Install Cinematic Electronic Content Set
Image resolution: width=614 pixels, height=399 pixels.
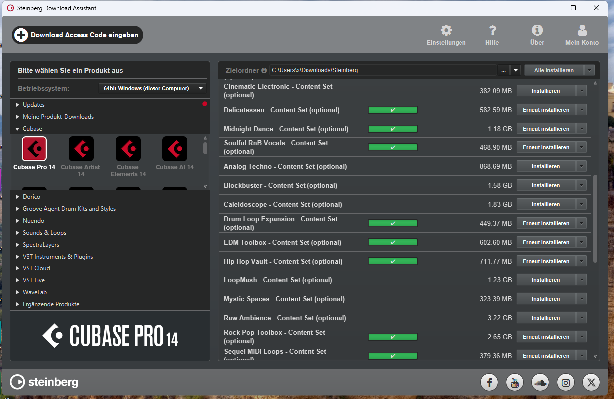(x=546, y=91)
